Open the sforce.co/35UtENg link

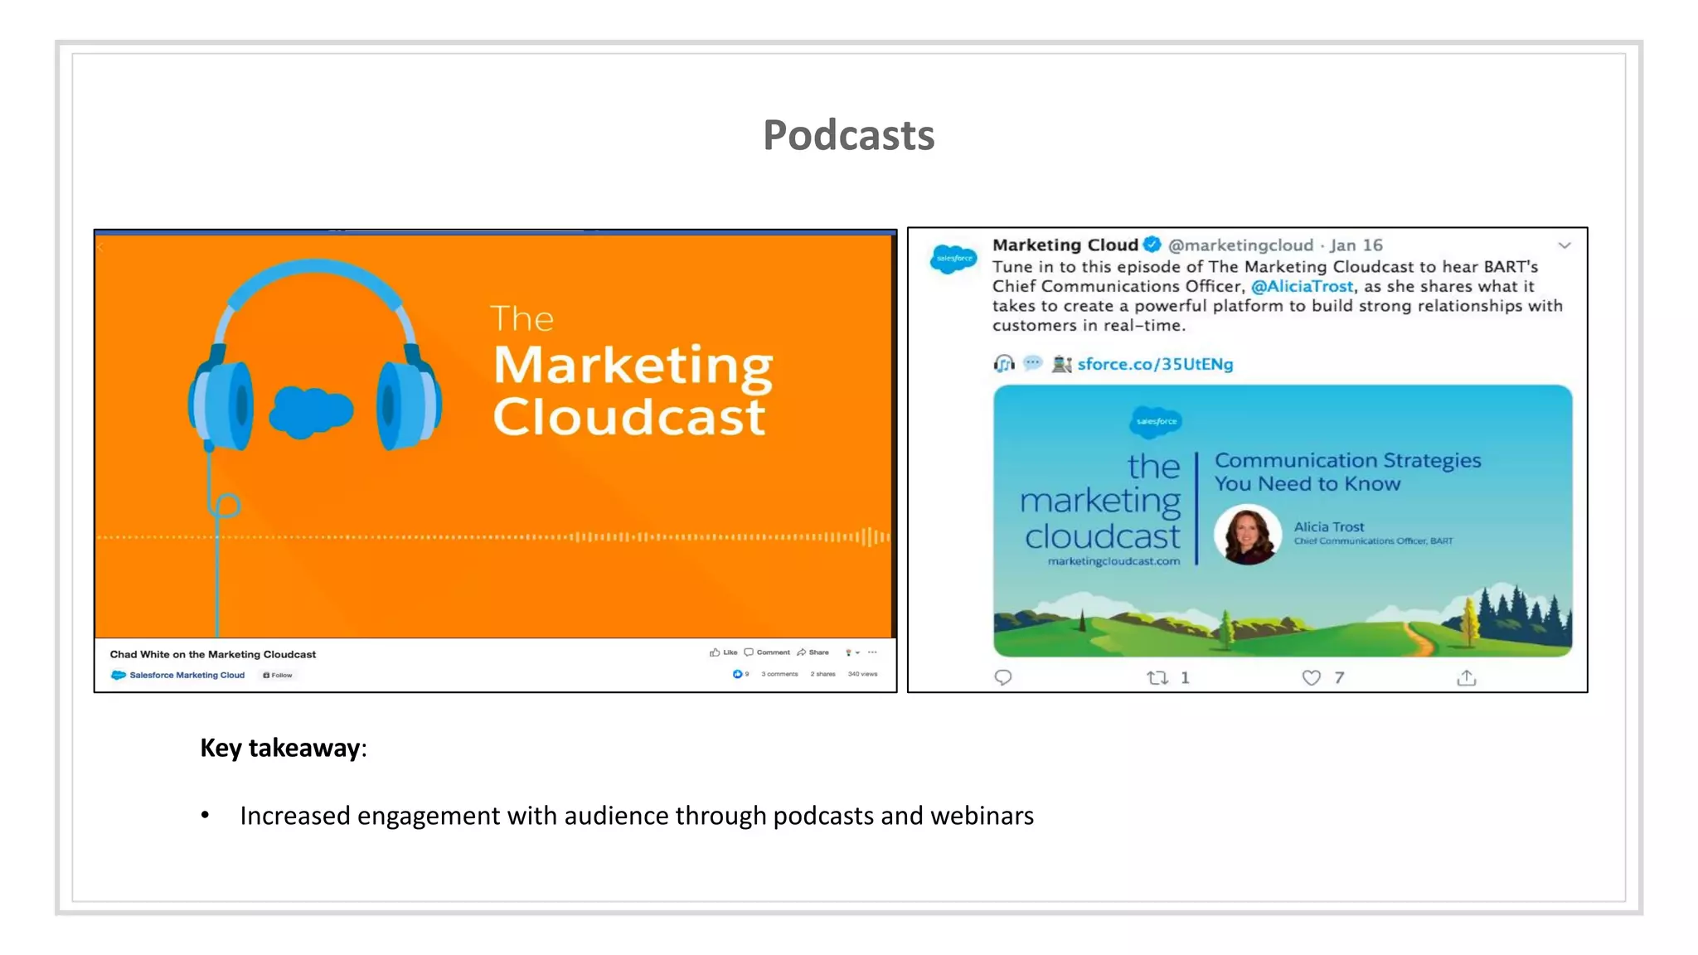coord(1155,364)
